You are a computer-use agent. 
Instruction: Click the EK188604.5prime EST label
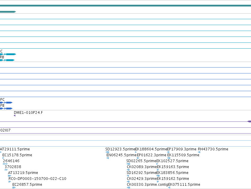click(x=151, y=149)
